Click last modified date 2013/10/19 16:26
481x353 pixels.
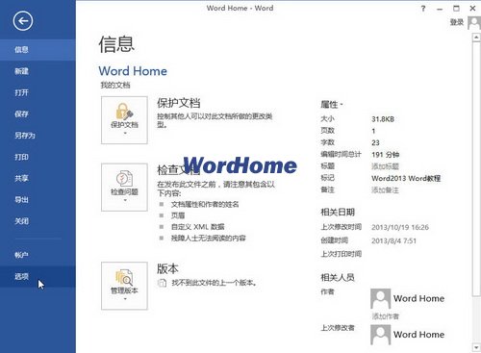coord(400,227)
